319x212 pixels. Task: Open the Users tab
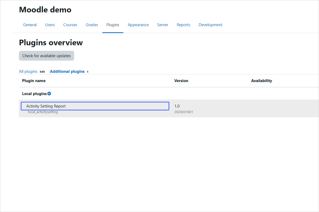[x=50, y=25]
